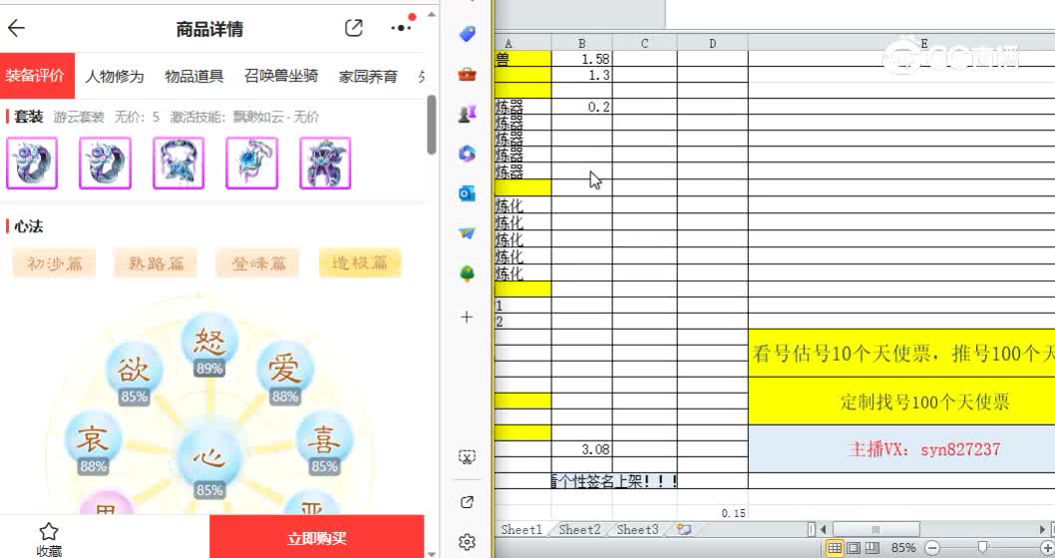Open the three-dots more menu
1055x558 pixels.
pyautogui.click(x=401, y=28)
